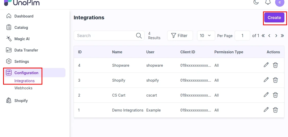Click the search magnifier icon
This screenshot has height=137, width=288.
(139, 36)
